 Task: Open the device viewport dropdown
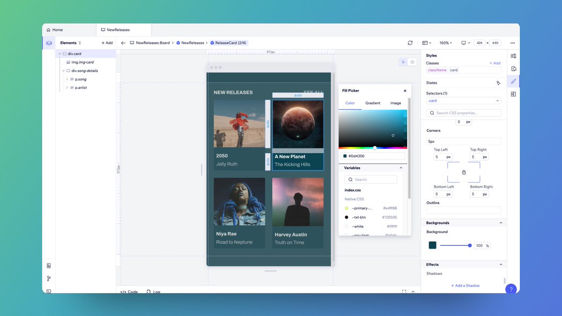point(465,43)
